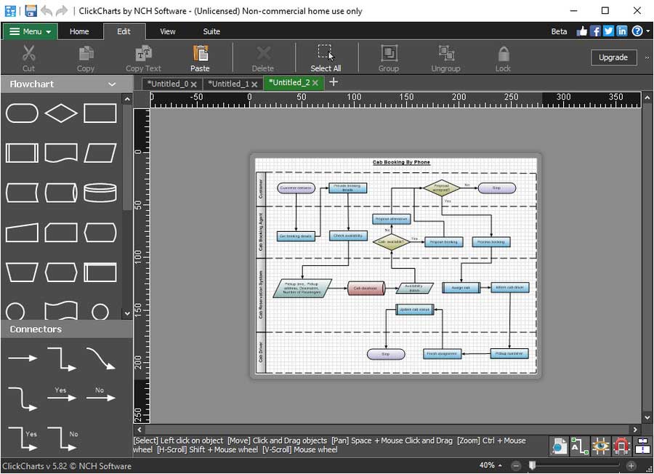This screenshot has width=654, height=474.
Task: Toggle the snap magnet icon in status bar
Action: click(620, 446)
